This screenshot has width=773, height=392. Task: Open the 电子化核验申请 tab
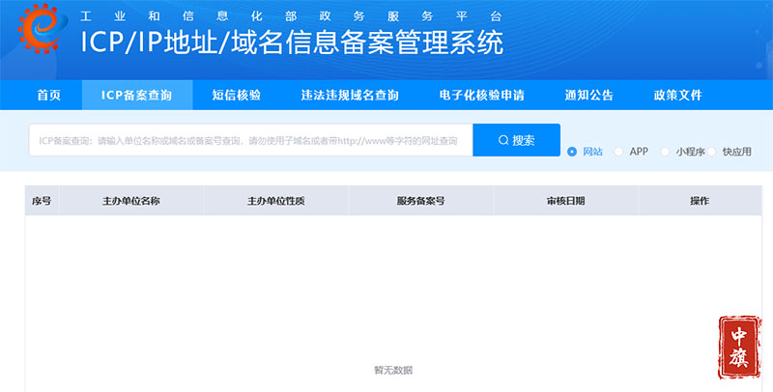[481, 95]
